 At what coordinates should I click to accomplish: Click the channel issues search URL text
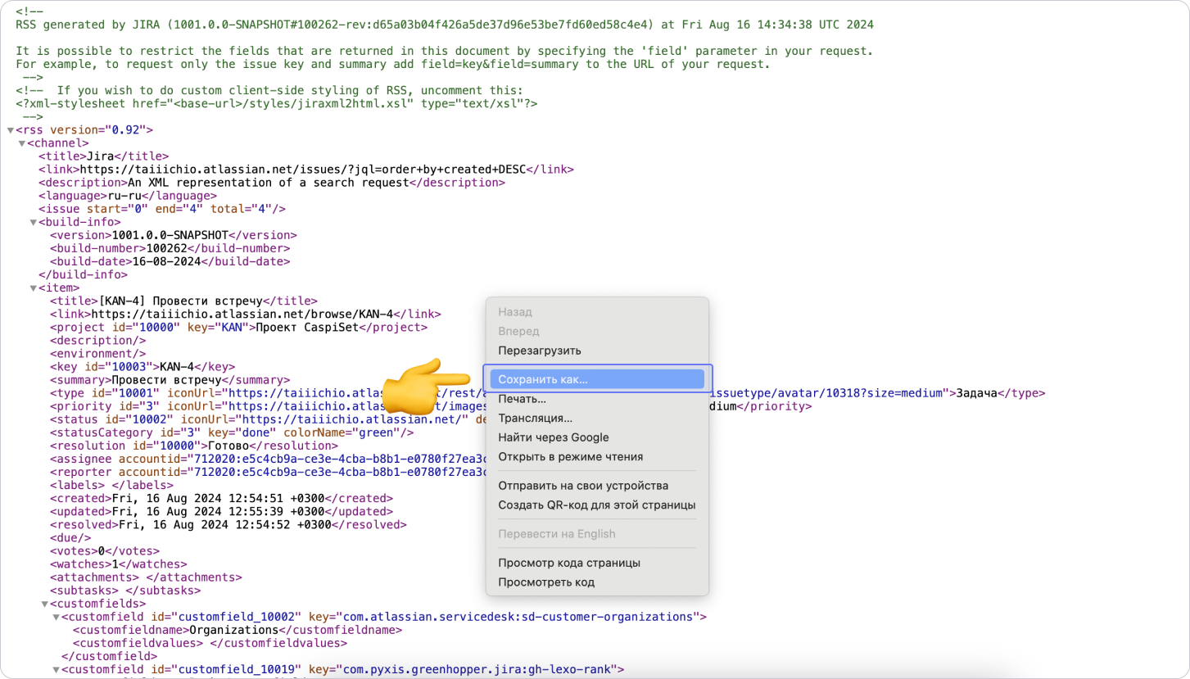(x=307, y=170)
